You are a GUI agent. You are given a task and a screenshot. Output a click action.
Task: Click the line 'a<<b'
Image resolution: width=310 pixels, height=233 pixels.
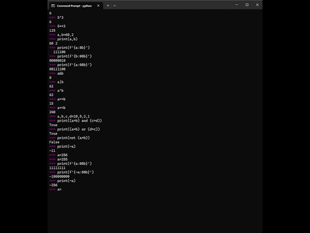[57, 108]
